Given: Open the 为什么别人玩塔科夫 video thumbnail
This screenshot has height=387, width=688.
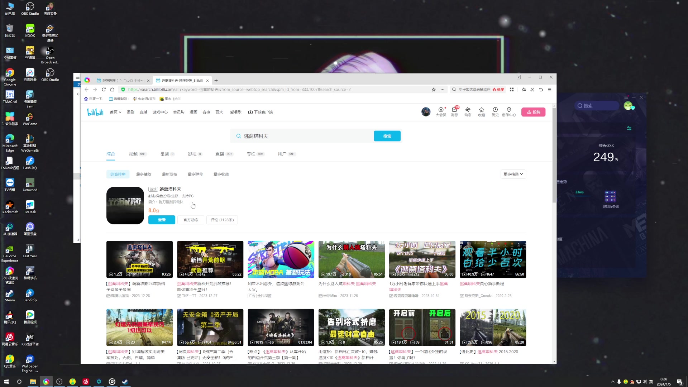Looking at the screenshot, I should click(352, 259).
